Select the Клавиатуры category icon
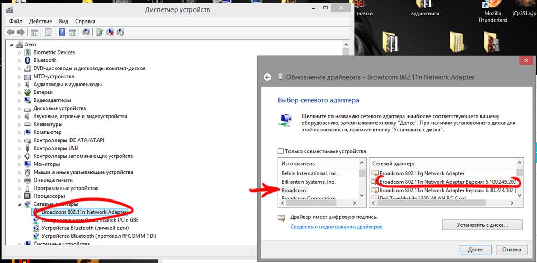 pos(28,124)
